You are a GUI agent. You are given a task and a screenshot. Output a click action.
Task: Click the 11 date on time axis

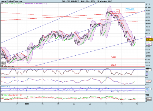coord(106,104)
